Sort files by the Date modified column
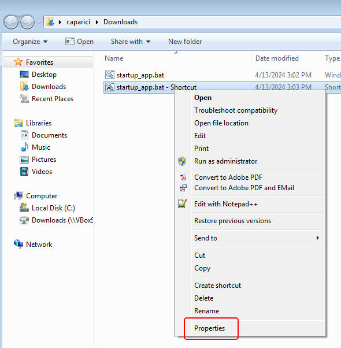The image size is (341, 348). (277, 58)
